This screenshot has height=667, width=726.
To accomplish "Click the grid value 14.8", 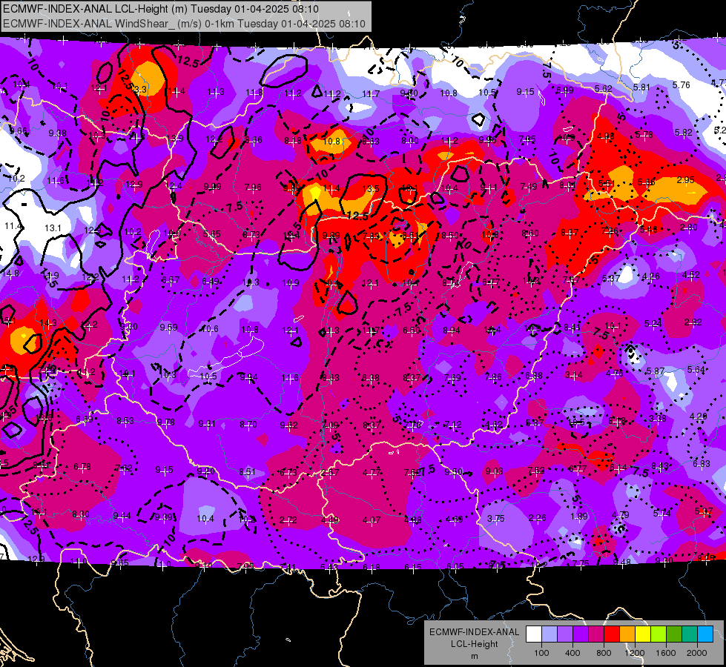I will click(10, 273).
